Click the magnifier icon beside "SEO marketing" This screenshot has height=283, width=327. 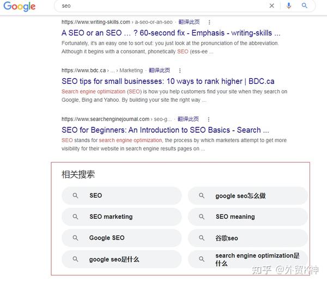click(75, 217)
